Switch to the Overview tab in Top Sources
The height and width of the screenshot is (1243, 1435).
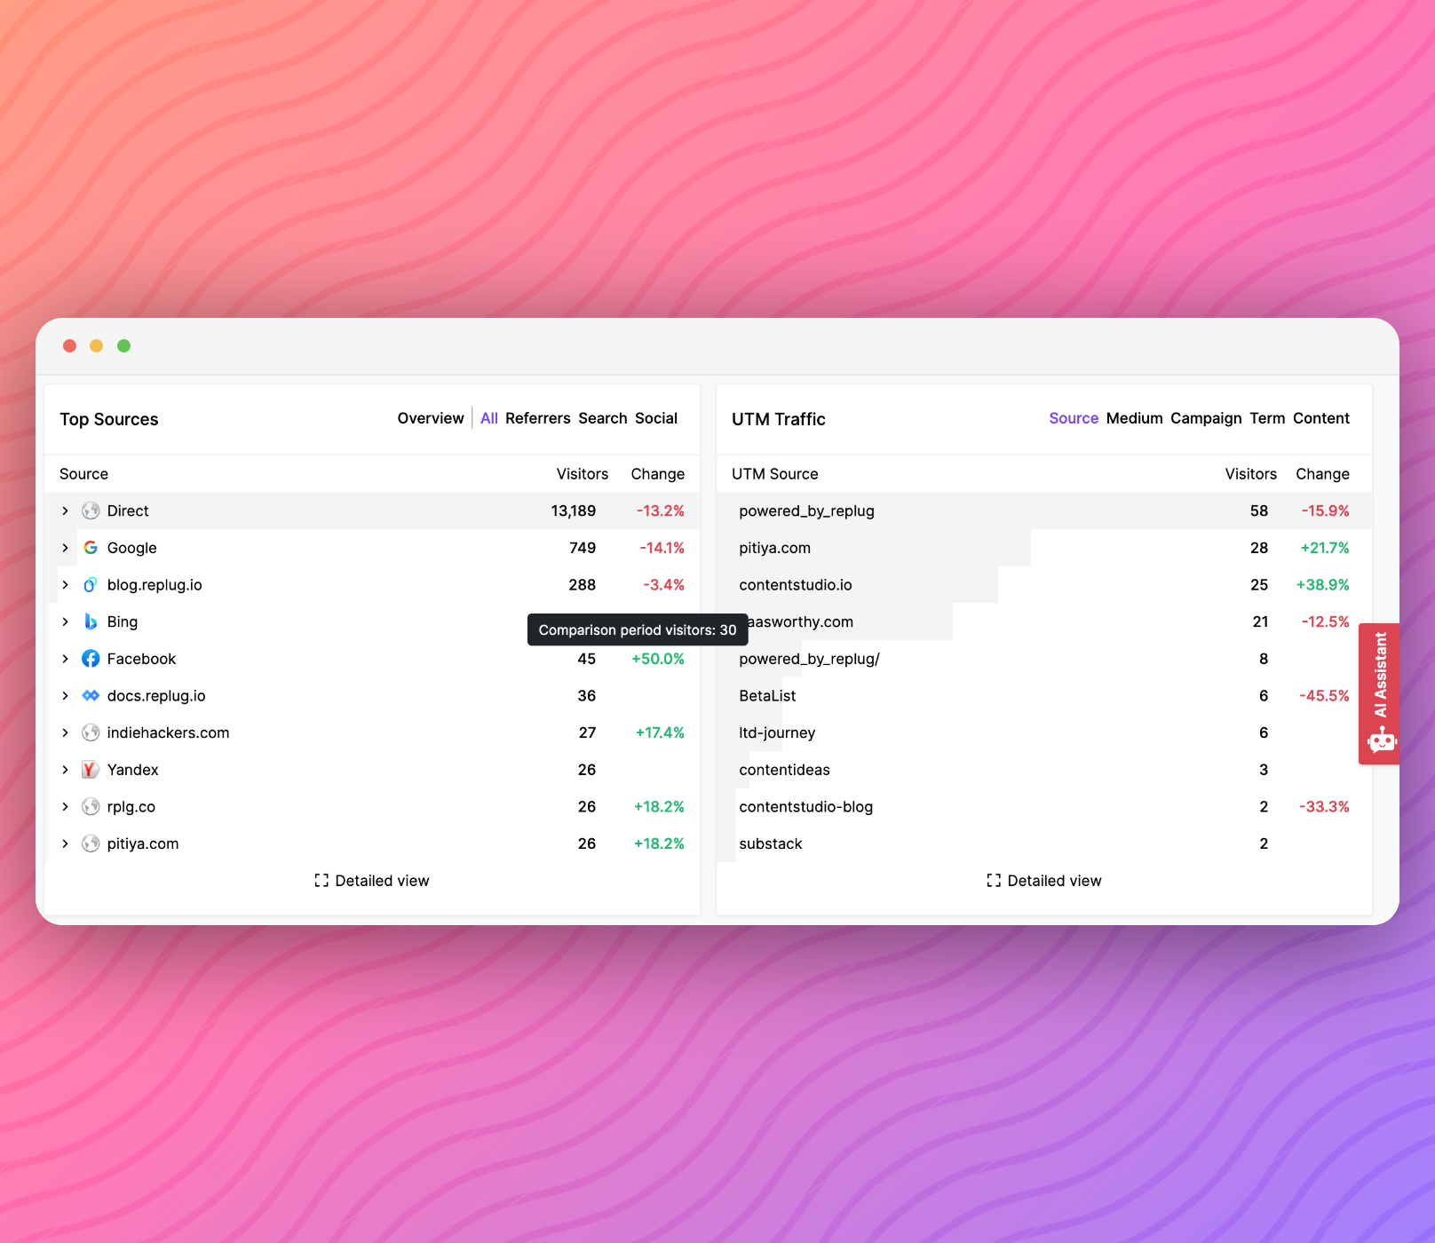pyautogui.click(x=431, y=418)
